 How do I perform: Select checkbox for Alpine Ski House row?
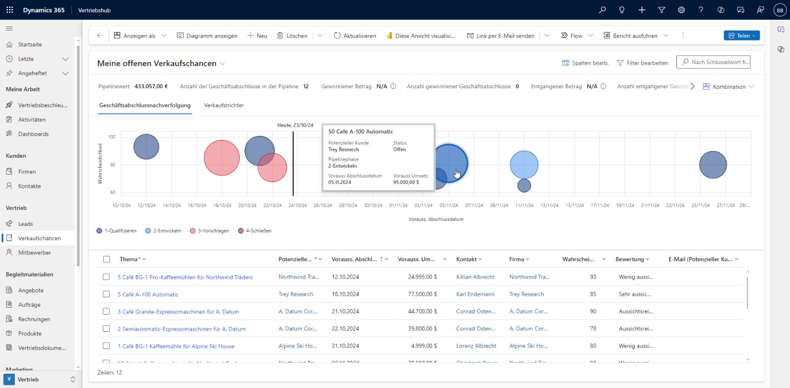coord(106,346)
